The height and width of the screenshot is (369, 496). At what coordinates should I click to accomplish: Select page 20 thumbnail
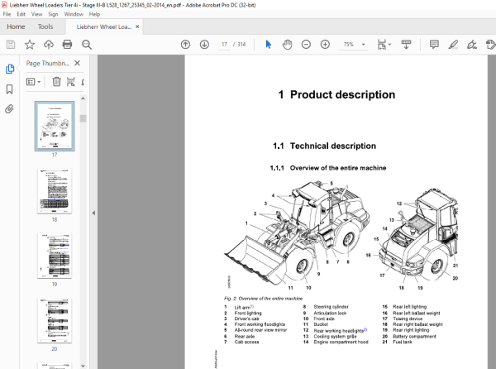55,320
